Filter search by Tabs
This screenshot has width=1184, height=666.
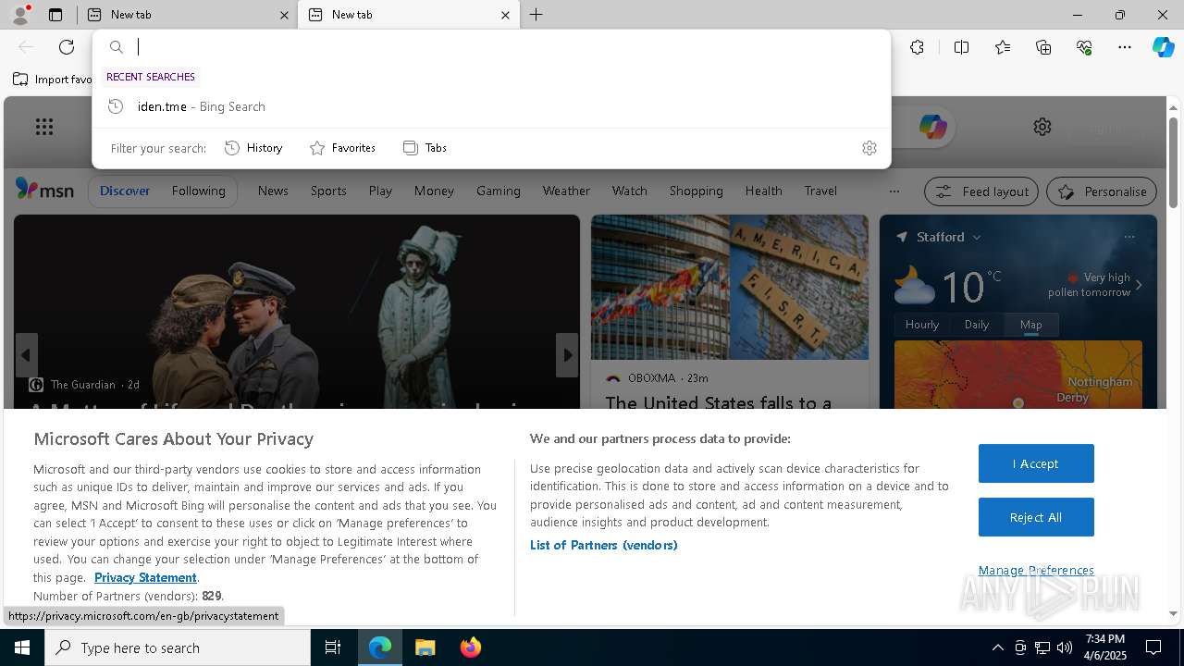tap(425, 148)
